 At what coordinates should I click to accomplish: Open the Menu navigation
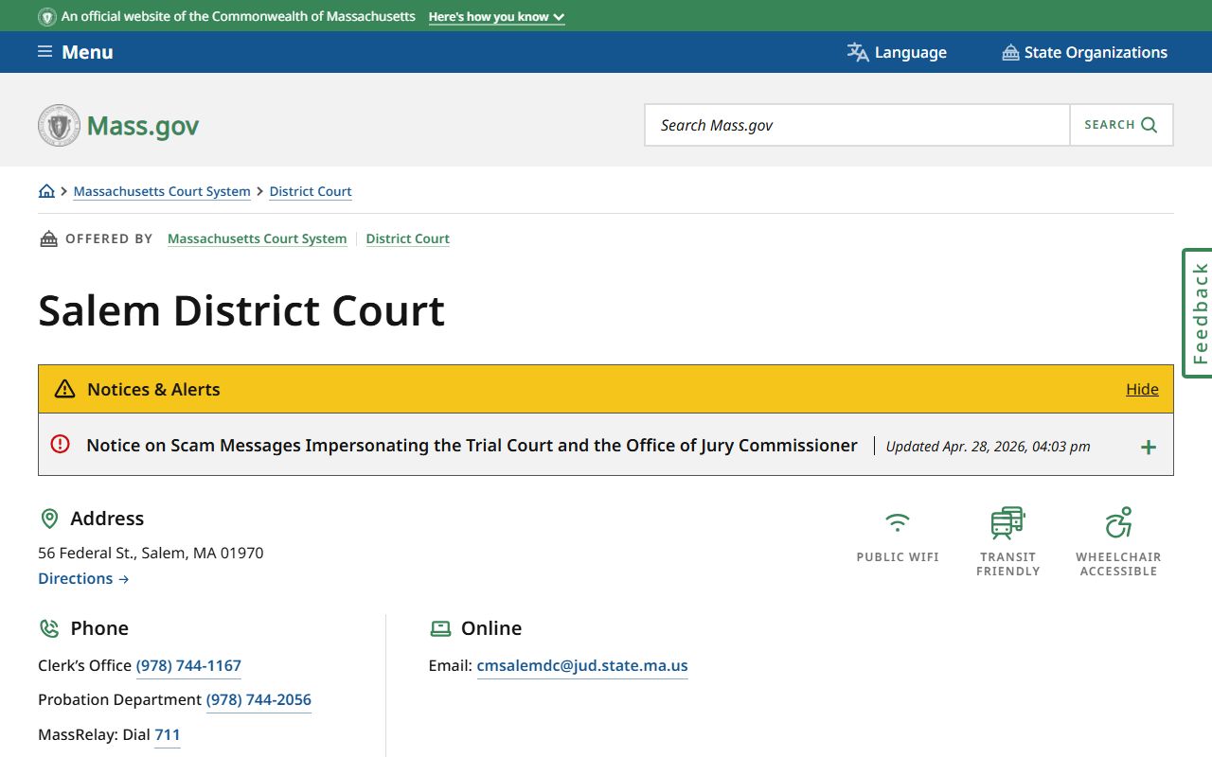tap(76, 52)
